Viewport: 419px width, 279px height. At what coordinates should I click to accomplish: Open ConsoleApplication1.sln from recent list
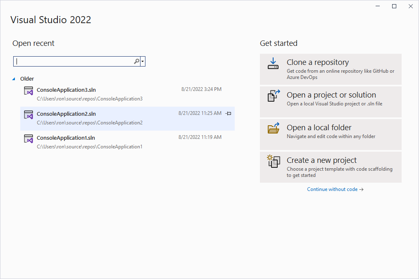(x=66, y=138)
